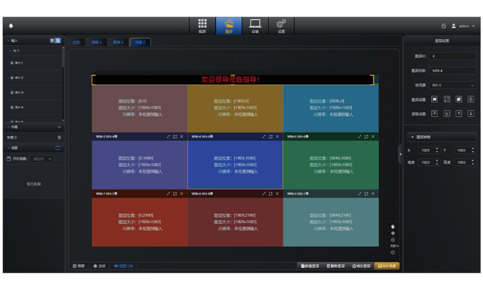The image size is (483, 290).
Task: Click the lock icon beside admin
Action: coord(443,26)
